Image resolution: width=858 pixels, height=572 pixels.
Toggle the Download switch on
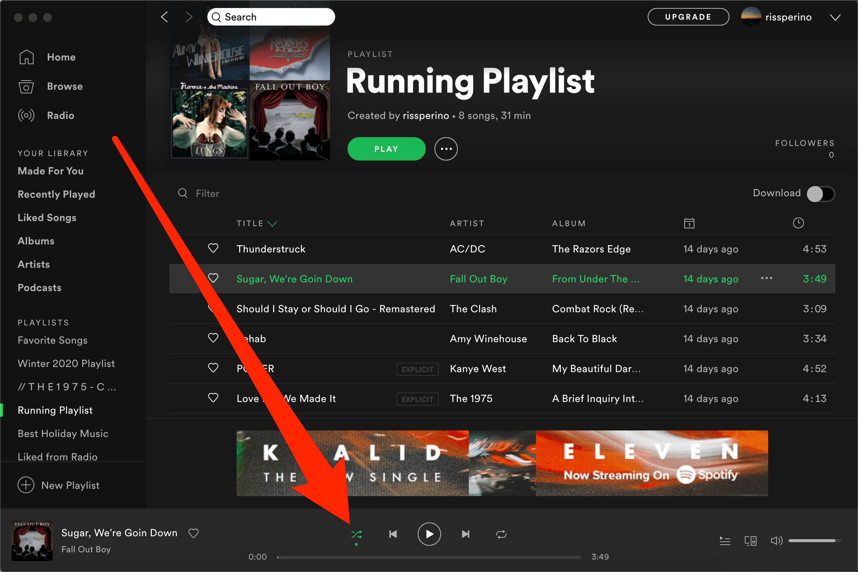[x=820, y=194]
